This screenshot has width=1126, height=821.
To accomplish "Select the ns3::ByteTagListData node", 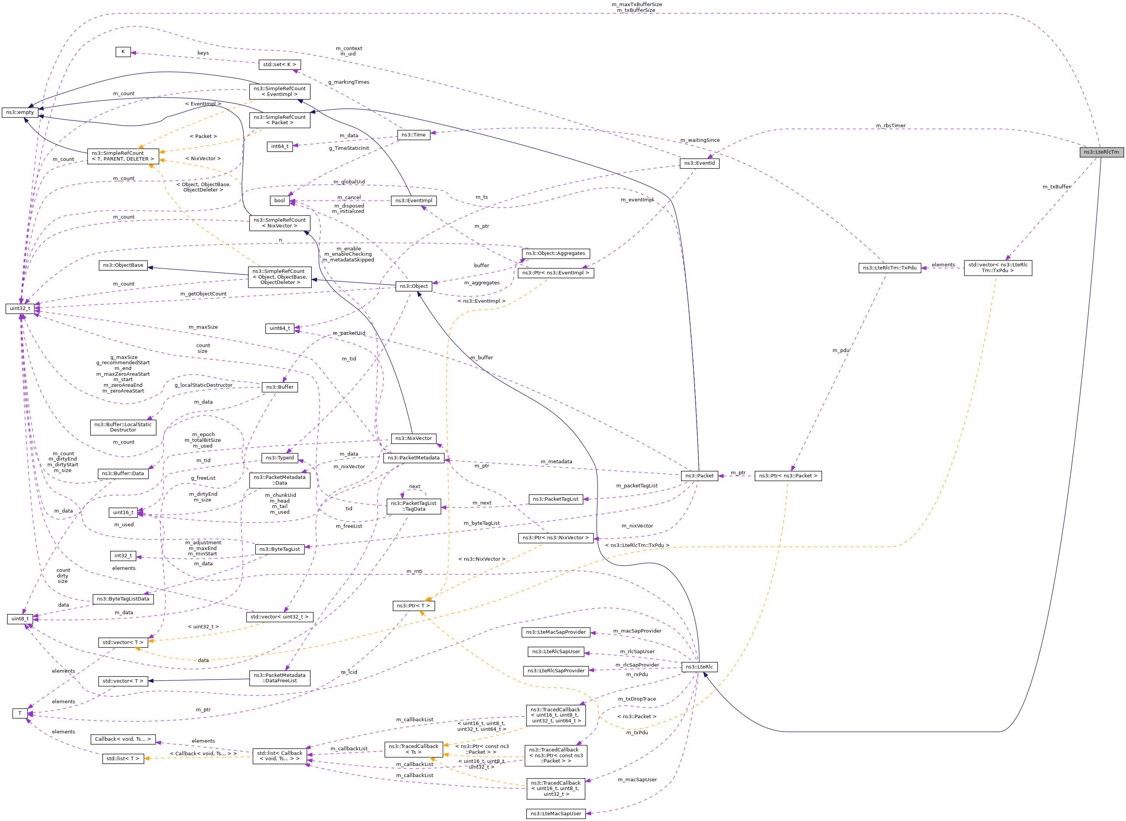I will (123, 599).
